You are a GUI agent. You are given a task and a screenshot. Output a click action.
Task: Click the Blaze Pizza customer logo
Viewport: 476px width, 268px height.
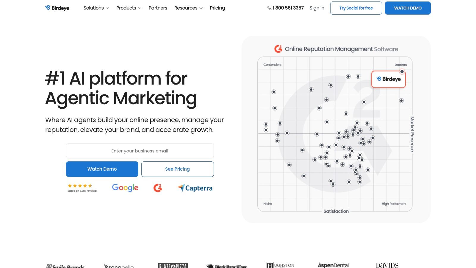coord(173,265)
